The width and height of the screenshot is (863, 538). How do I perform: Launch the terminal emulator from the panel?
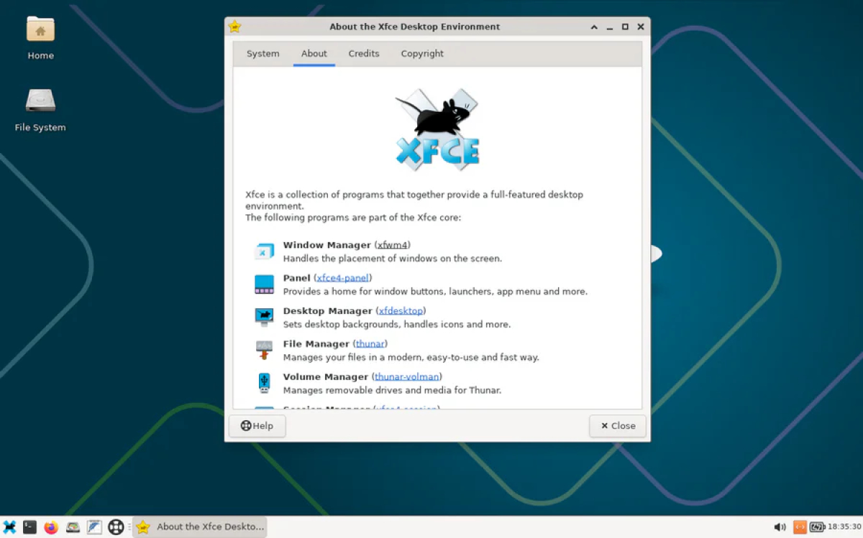(x=29, y=527)
